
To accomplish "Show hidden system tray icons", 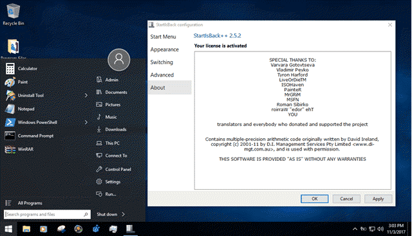I will click(x=355, y=229).
